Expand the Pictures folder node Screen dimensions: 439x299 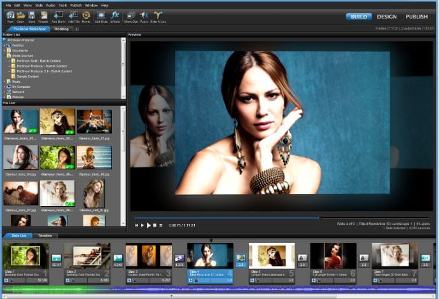(x=4, y=97)
